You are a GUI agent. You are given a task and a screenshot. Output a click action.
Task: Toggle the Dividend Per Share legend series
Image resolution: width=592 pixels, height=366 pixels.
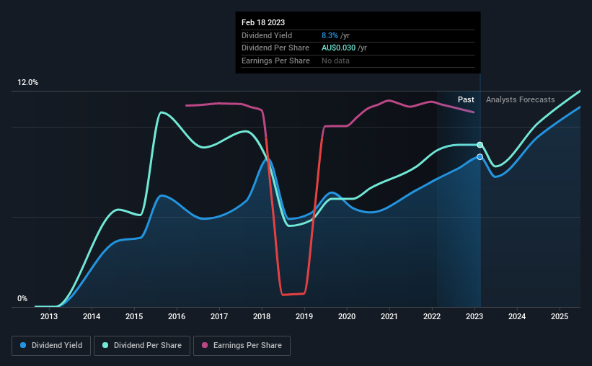[142, 346]
